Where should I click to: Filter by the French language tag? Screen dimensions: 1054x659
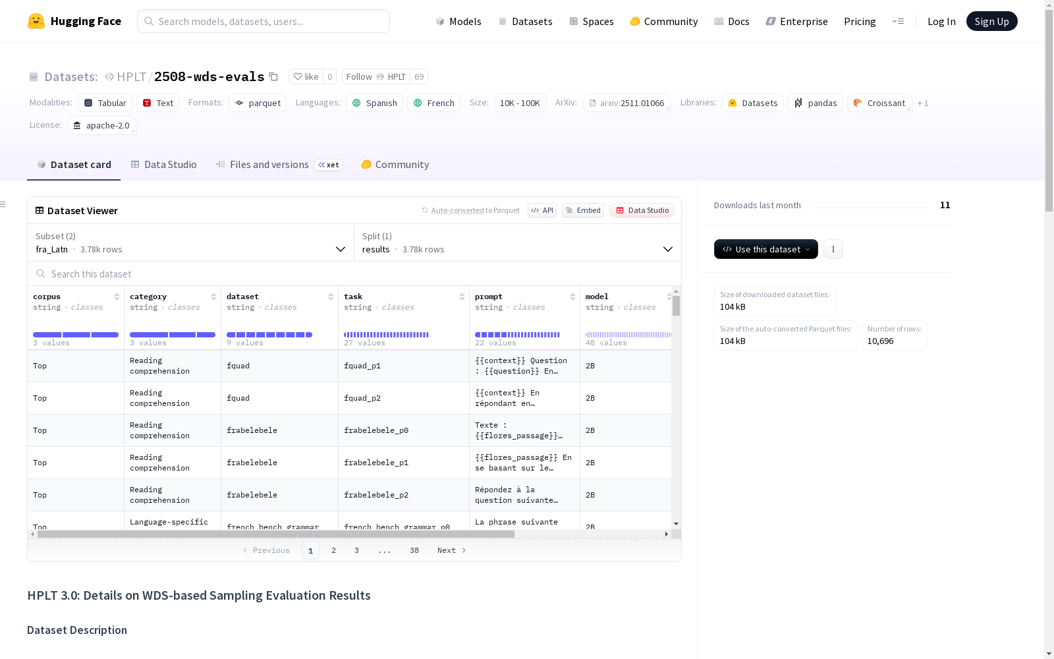coord(434,103)
